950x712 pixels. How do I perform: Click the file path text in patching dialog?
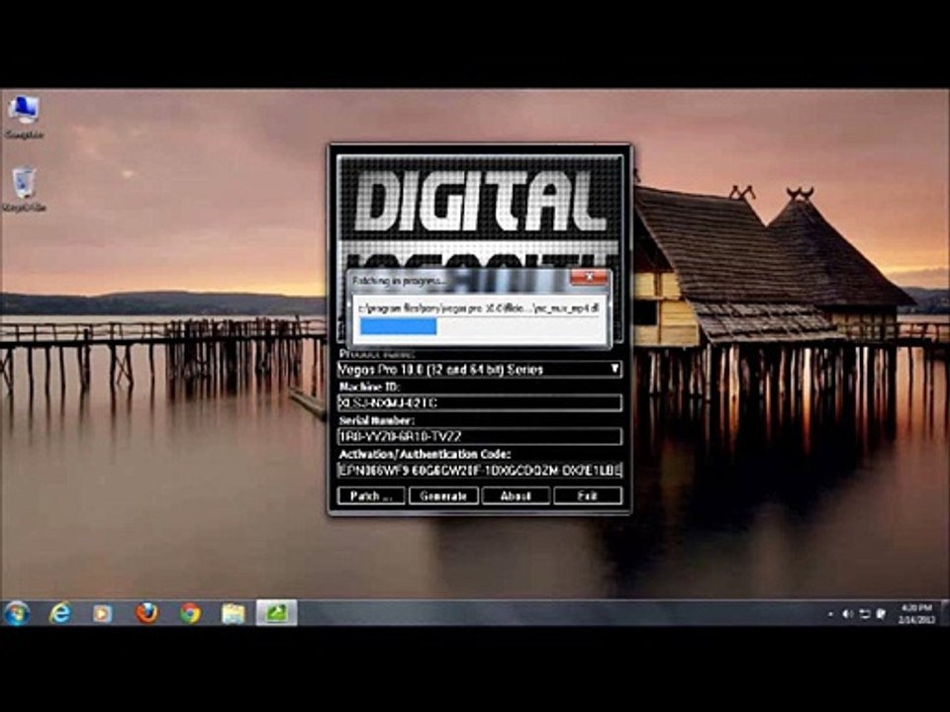(x=479, y=309)
